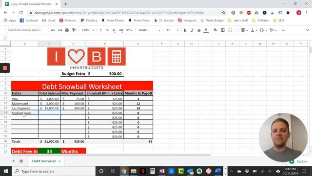Viewport: 312px width, 176px height.
Task: Decrease decimal places in toolbar
Action: coord(114,30)
